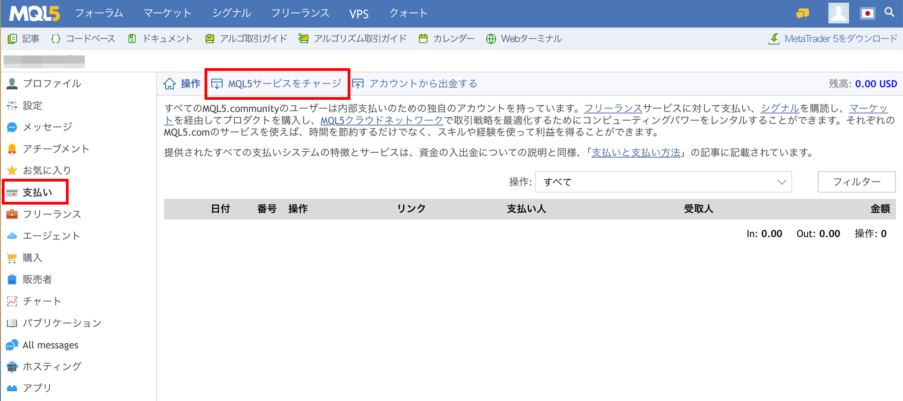The width and height of the screenshot is (903, 401).
Task: Click the 販売者 bag icon
Action: pos(12,280)
